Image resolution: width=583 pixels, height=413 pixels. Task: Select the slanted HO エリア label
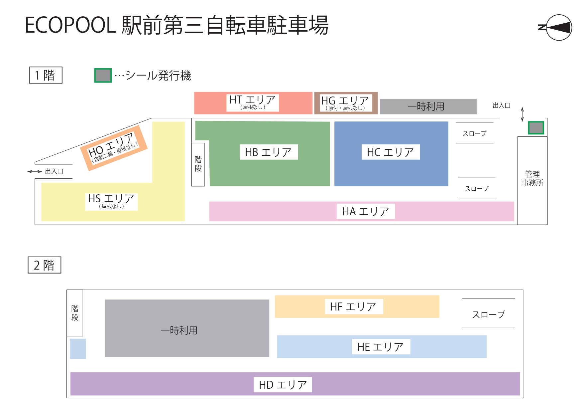113,148
